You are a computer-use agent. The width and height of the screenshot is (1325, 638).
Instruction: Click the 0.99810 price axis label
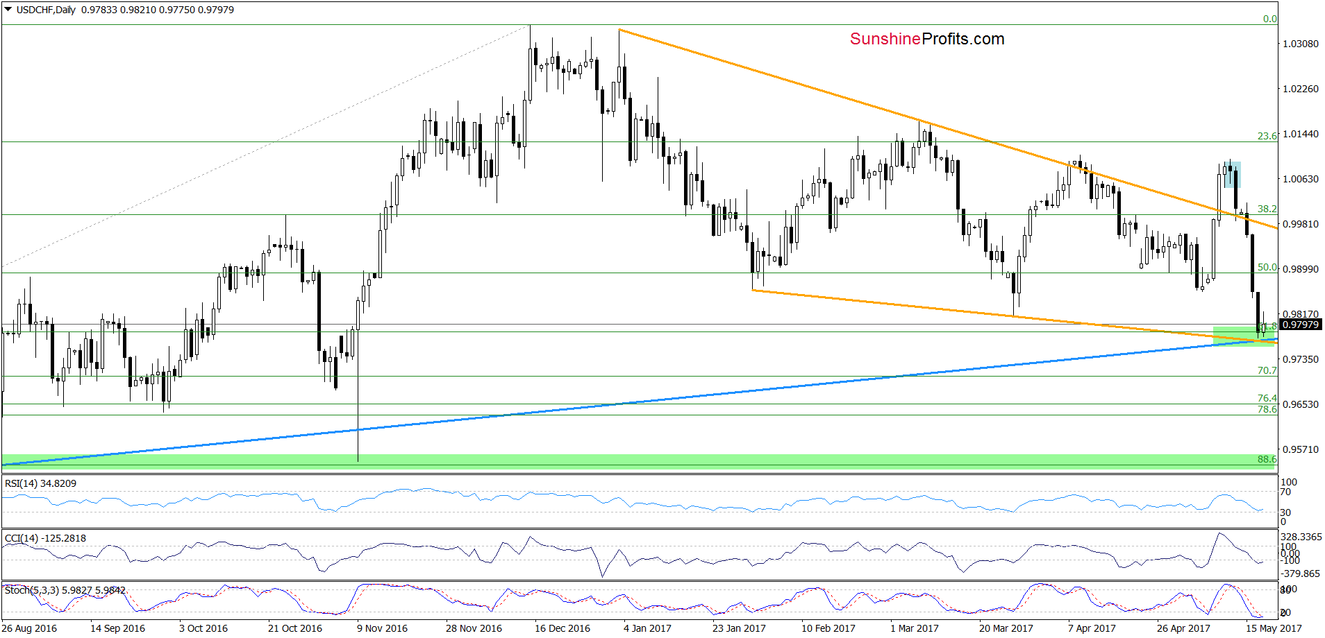pyautogui.click(x=1300, y=224)
